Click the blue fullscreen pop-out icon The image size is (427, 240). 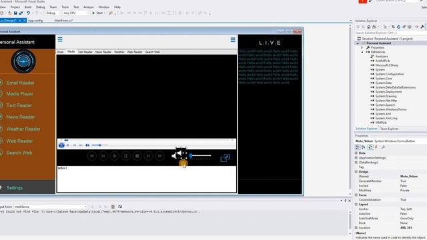[226, 158]
